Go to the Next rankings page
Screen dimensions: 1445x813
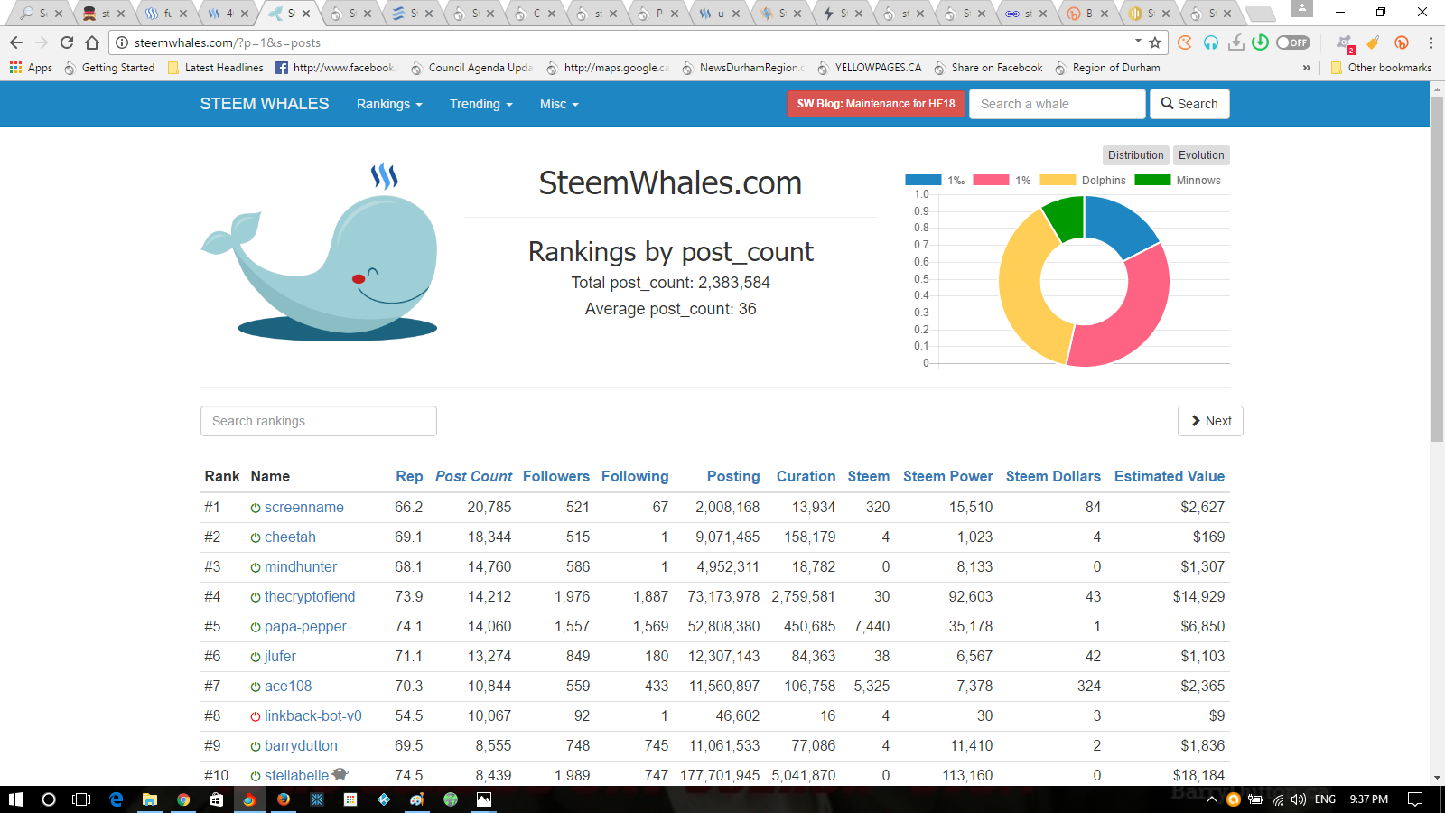[1210, 421]
